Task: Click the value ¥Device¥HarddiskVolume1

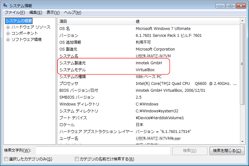Action: 160,118
